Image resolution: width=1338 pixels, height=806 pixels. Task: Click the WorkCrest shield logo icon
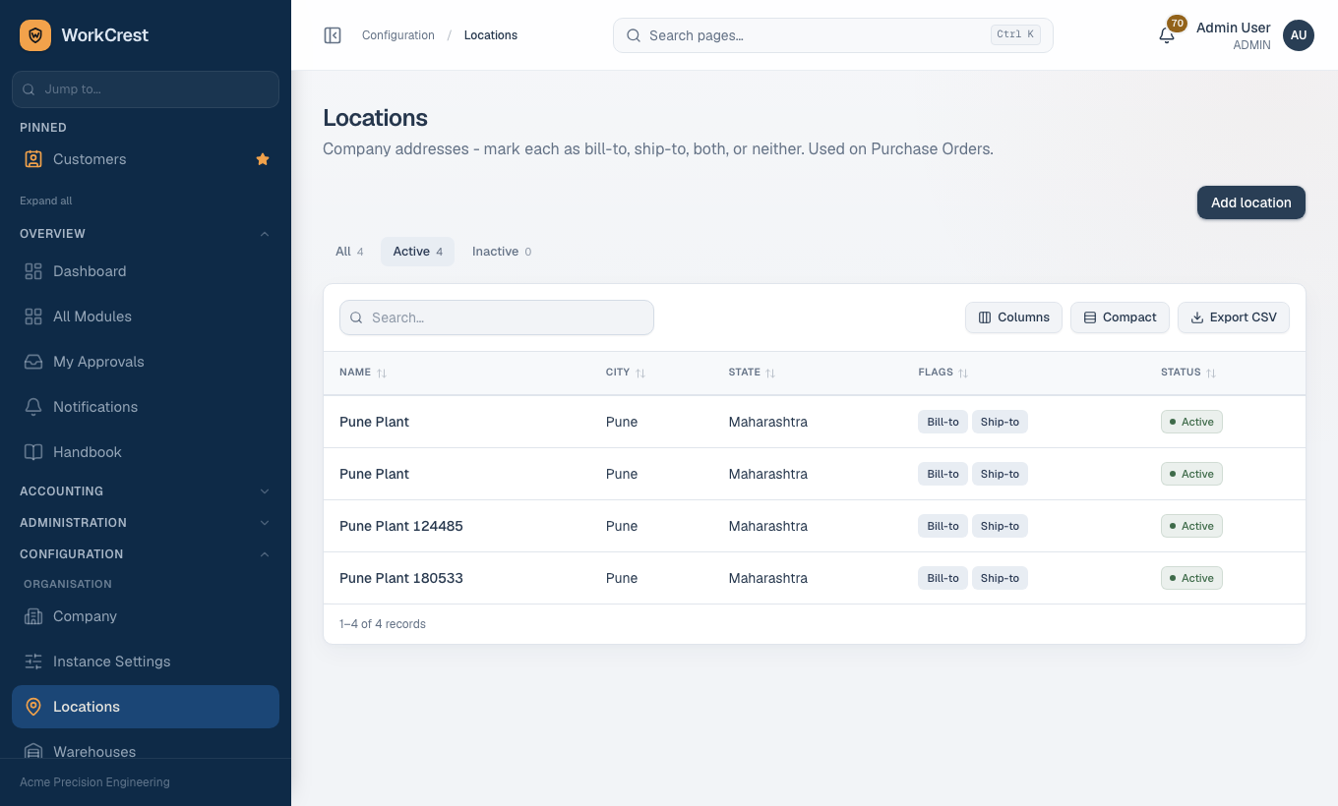pos(35,35)
